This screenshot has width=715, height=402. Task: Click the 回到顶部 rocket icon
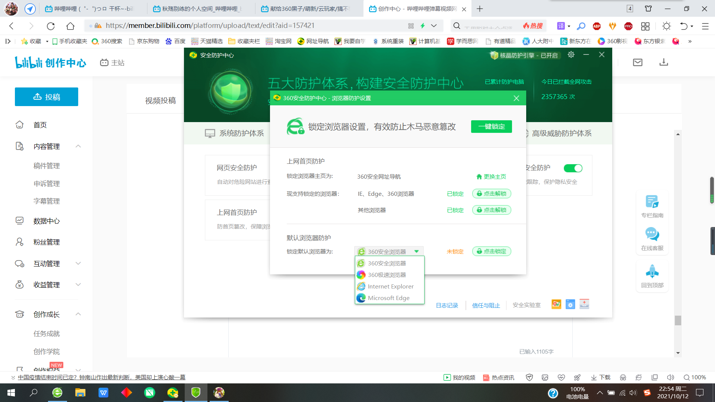[x=652, y=272]
